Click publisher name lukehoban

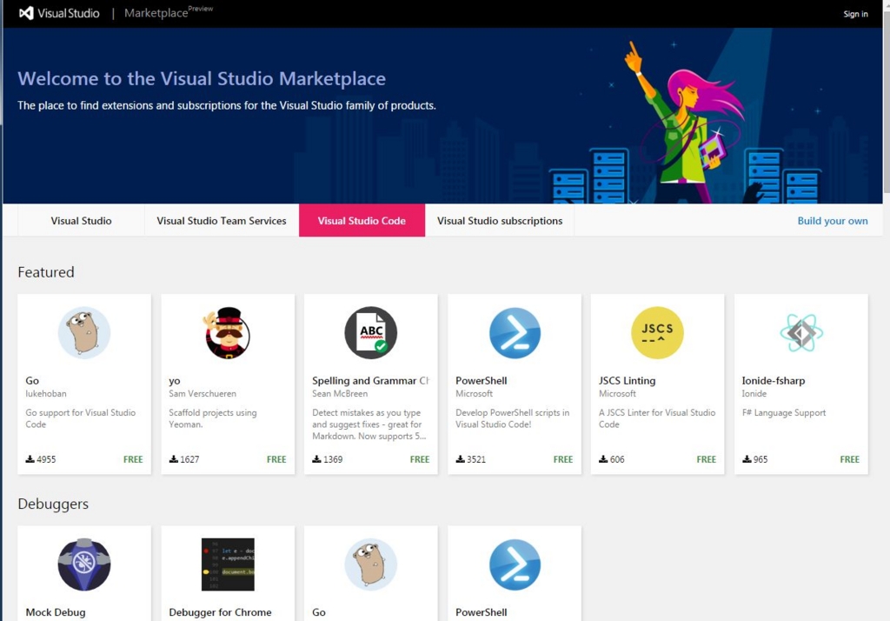click(x=46, y=394)
